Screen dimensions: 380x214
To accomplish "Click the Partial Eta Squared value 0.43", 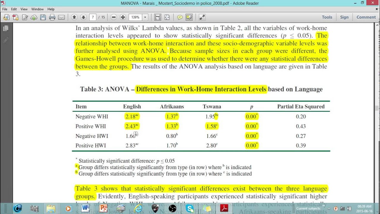I will [x=301, y=126].
